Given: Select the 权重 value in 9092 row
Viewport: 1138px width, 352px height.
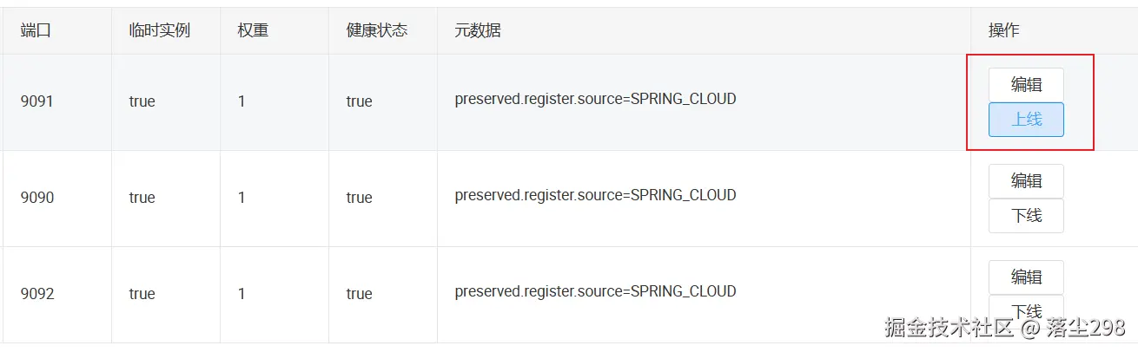Looking at the screenshot, I should (x=241, y=294).
